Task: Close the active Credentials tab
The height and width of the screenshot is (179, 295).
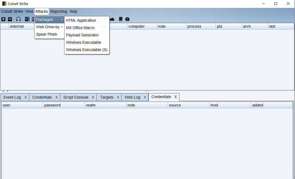Action: 176,97
